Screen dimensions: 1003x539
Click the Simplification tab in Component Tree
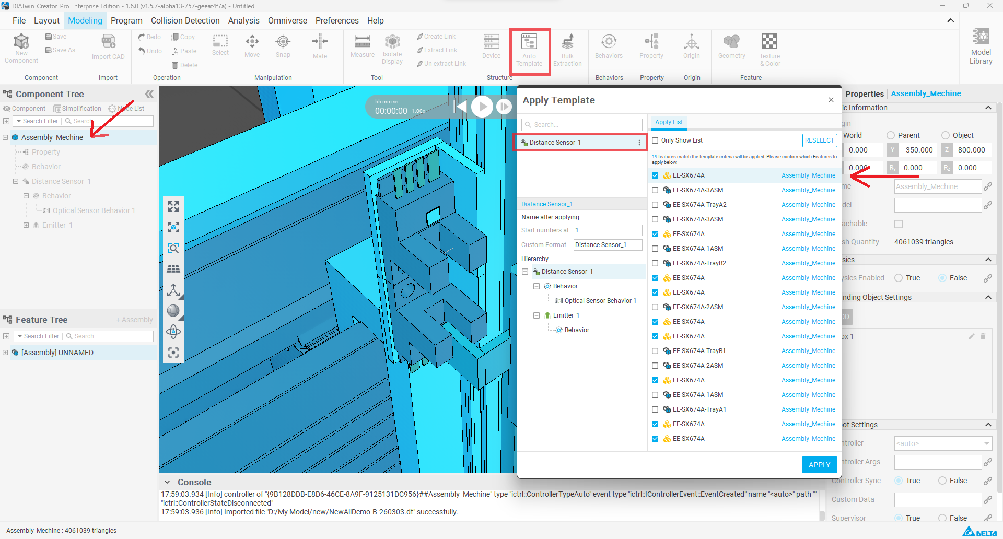pos(77,109)
